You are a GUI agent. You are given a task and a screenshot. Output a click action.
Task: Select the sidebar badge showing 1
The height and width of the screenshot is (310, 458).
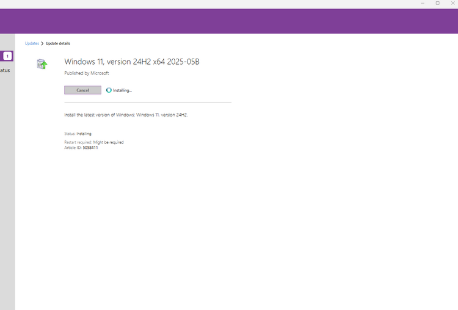(x=7, y=56)
